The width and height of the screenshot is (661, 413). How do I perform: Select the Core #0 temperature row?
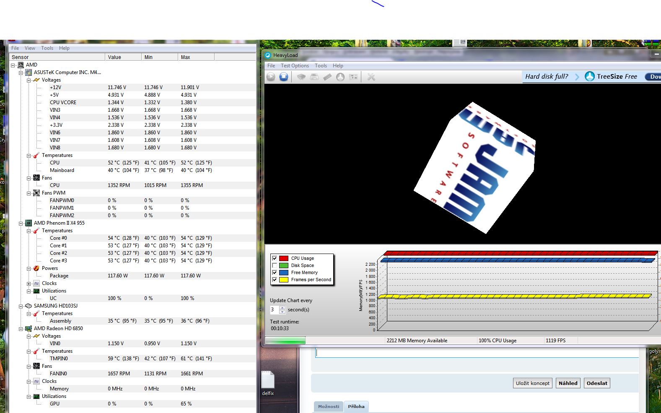(x=132, y=238)
